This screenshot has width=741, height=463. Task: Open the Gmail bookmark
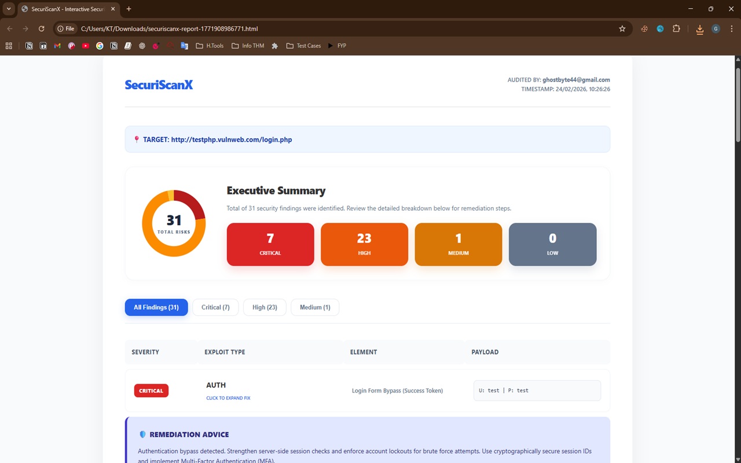(57, 46)
